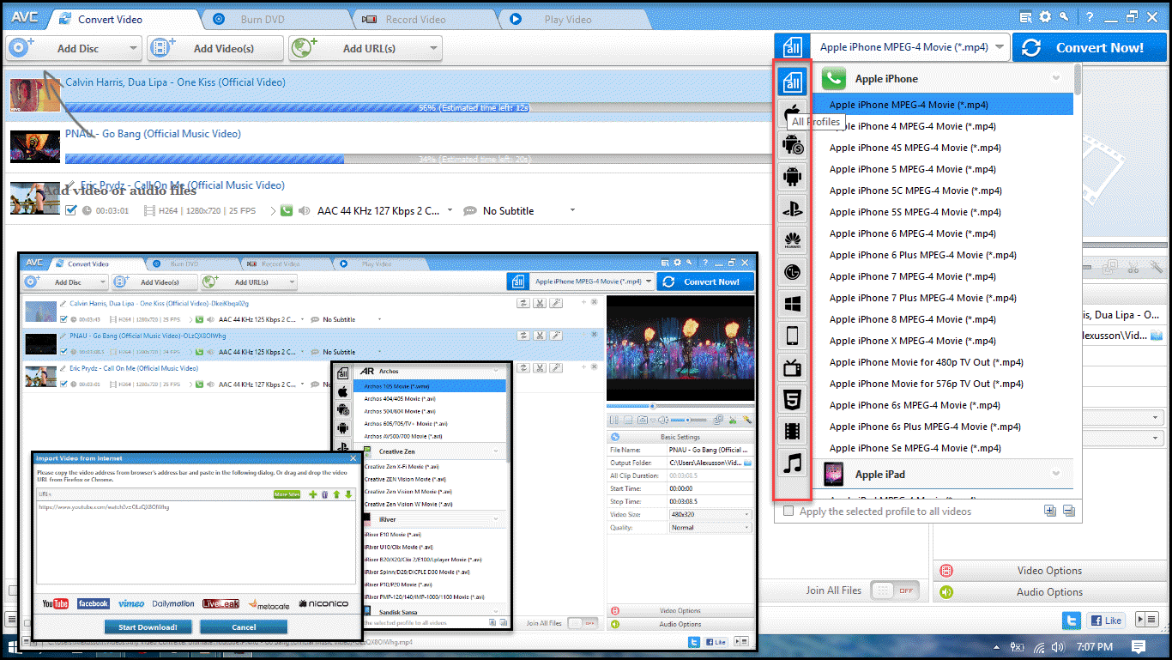Click the URL list field in Import dialog

196,542
